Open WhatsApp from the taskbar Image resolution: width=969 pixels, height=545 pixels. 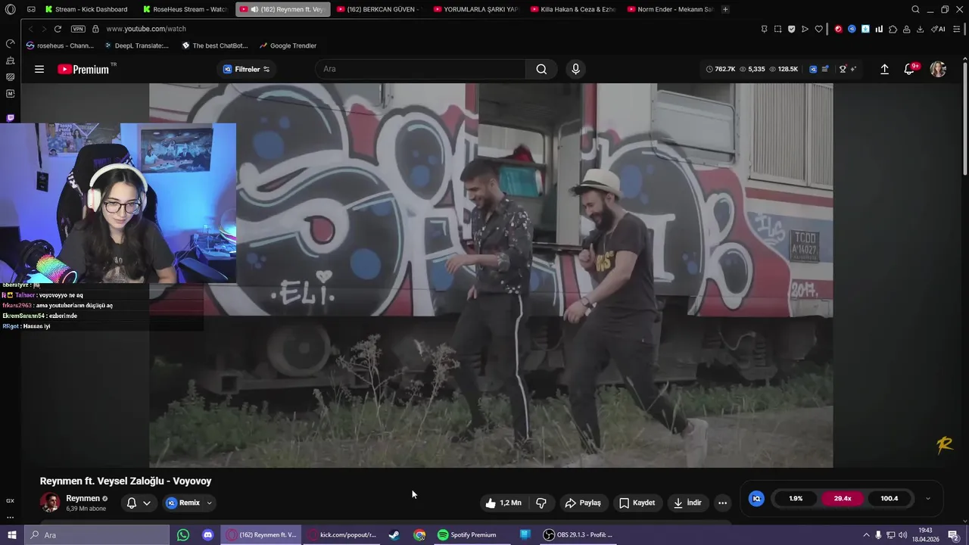click(x=182, y=535)
